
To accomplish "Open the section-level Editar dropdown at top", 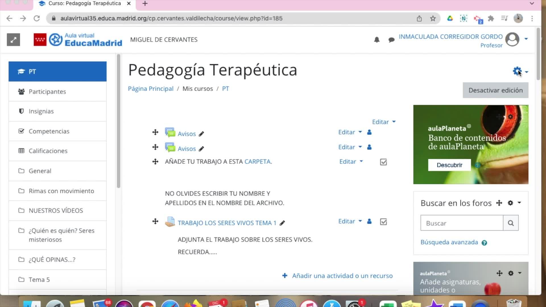I will point(384,122).
